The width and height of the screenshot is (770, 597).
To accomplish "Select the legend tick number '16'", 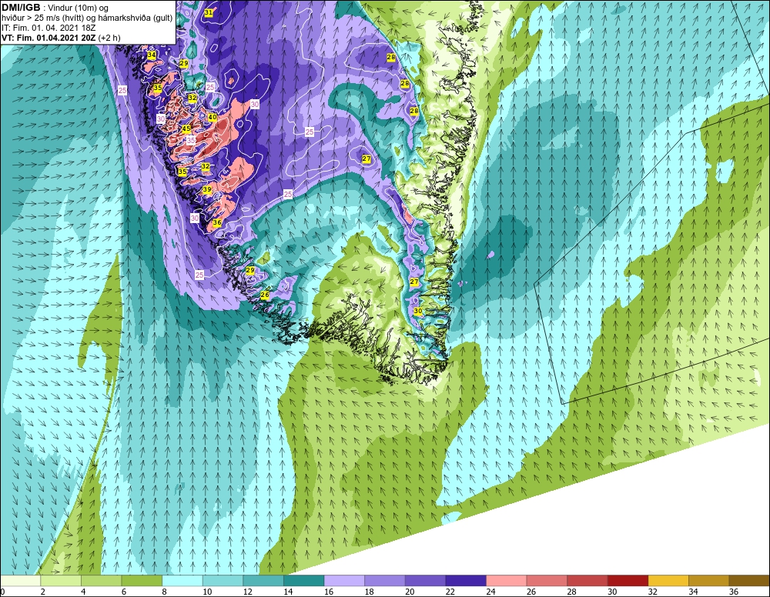I will coord(329,592).
